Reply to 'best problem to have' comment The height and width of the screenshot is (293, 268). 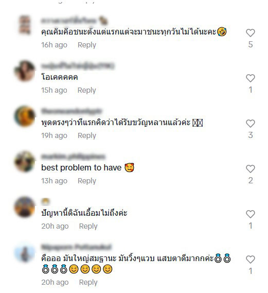(87, 181)
